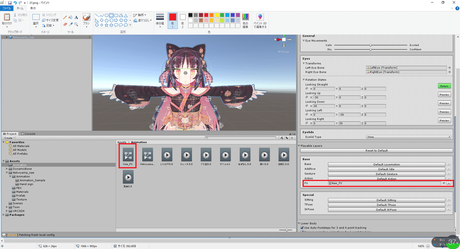Switch to the Home (ホーム) ribbon tab
The height and width of the screenshot is (249, 460).
(20, 8)
